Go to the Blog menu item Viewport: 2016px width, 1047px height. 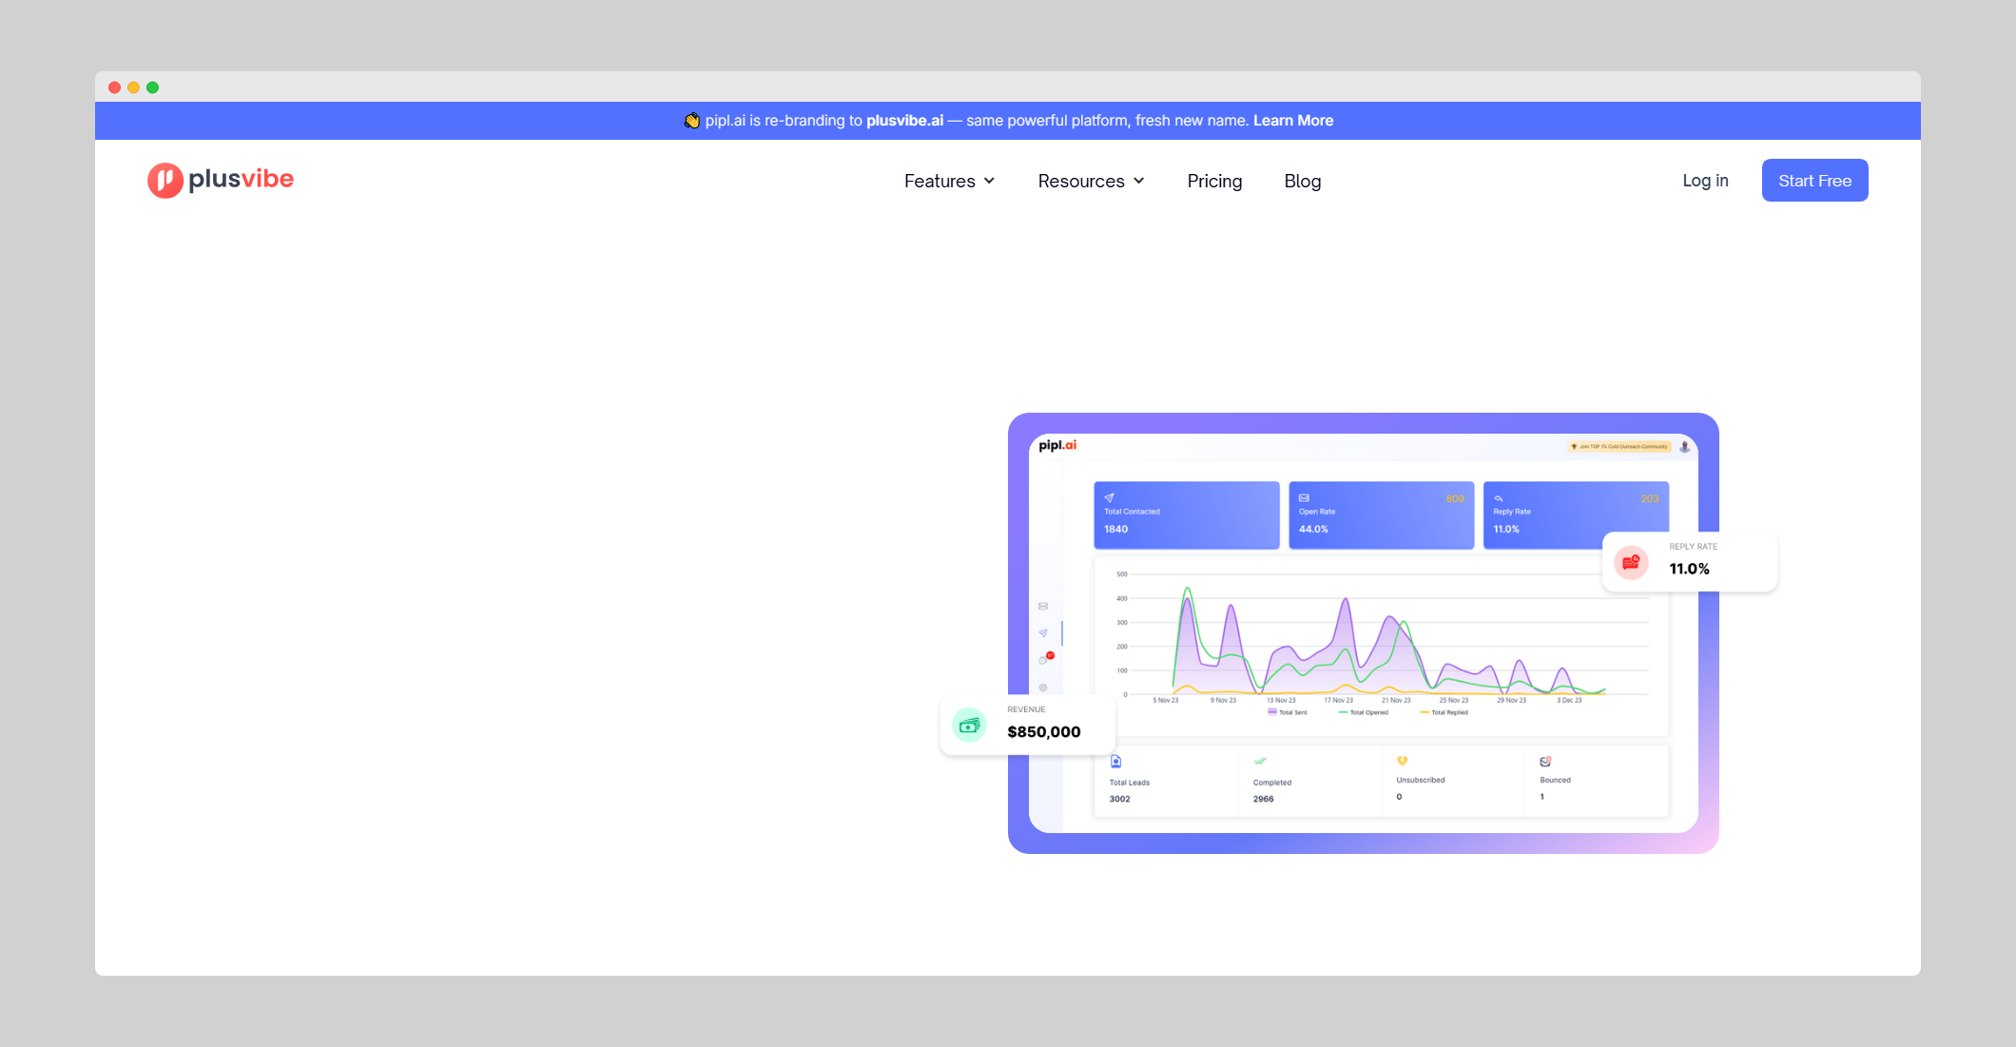tap(1302, 181)
